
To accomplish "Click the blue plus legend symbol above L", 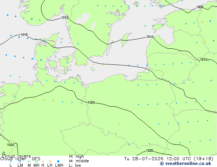I will tap(11, 161).
